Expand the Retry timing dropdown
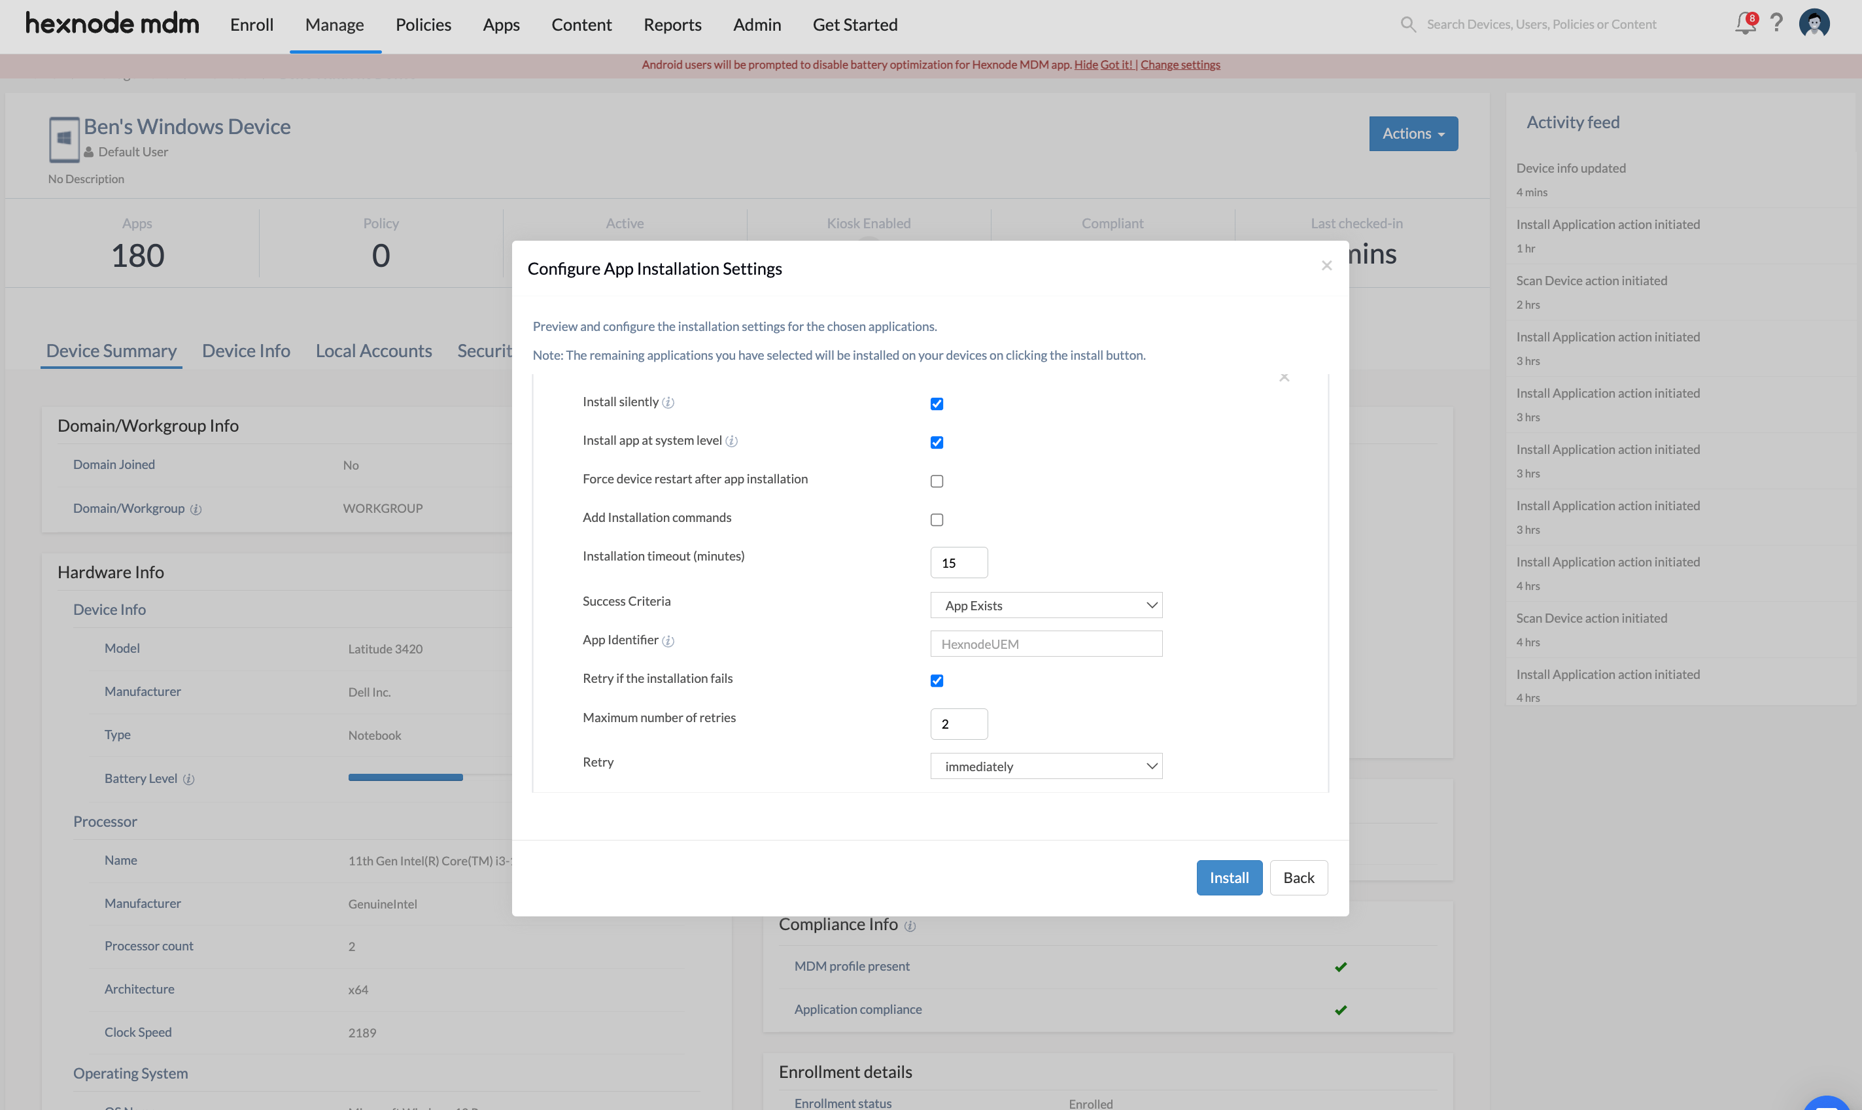1862x1110 pixels. [1045, 766]
